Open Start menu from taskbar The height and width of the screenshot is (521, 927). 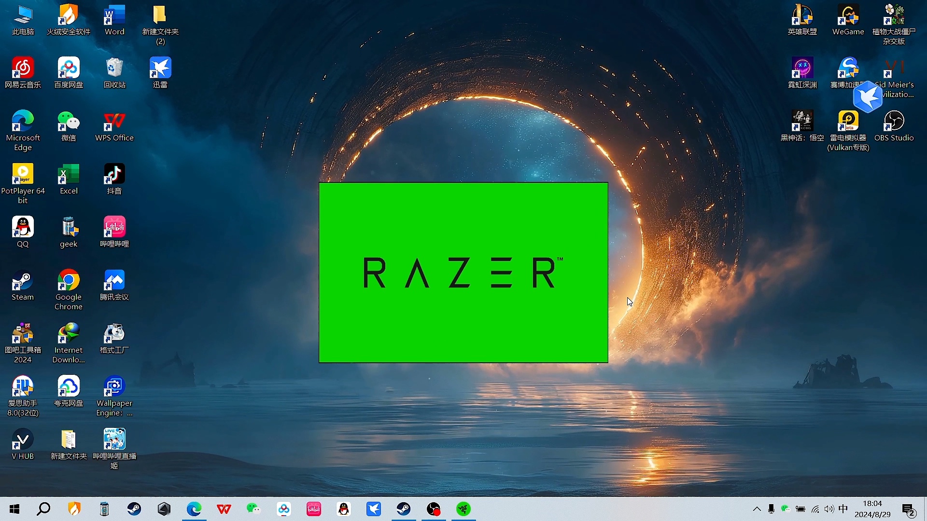[14, 509]
